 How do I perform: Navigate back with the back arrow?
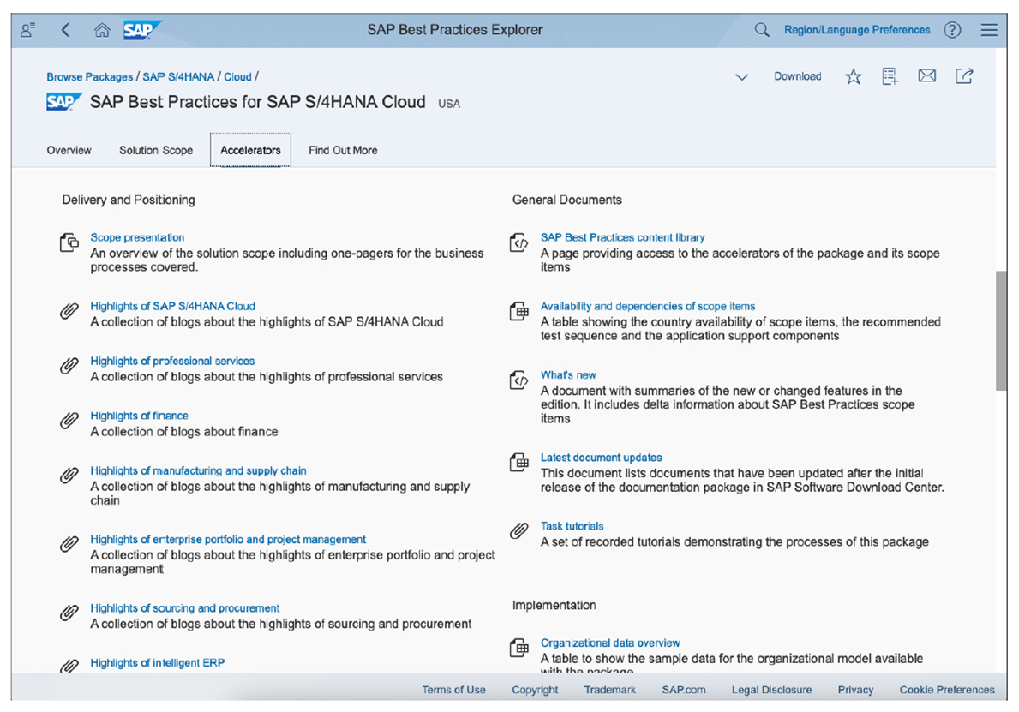(65, 29)
